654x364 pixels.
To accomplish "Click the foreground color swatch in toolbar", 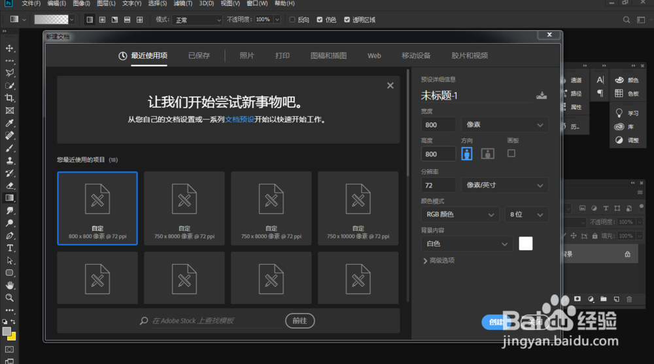I will pos(7,331).
